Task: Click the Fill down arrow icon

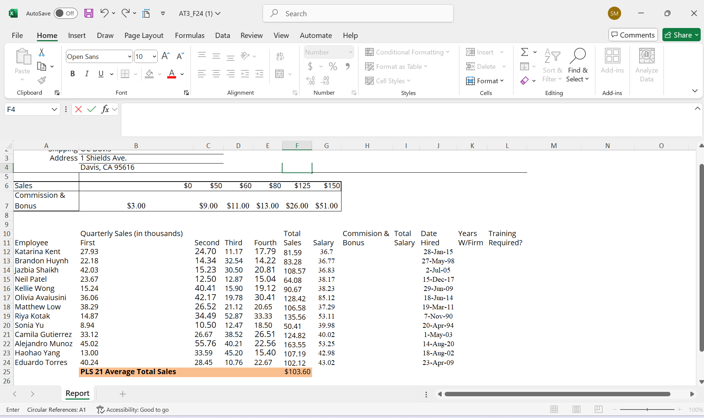Action: pos(525,66)
